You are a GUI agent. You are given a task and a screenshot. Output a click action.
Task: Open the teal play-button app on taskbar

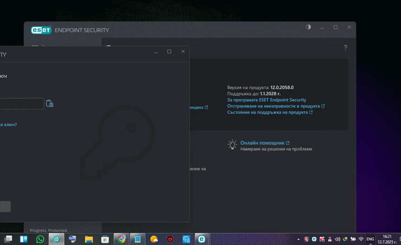coord(56,239)
